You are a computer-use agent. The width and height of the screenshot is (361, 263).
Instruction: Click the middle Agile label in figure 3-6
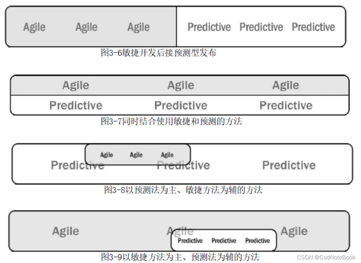[x=87, y=28]
